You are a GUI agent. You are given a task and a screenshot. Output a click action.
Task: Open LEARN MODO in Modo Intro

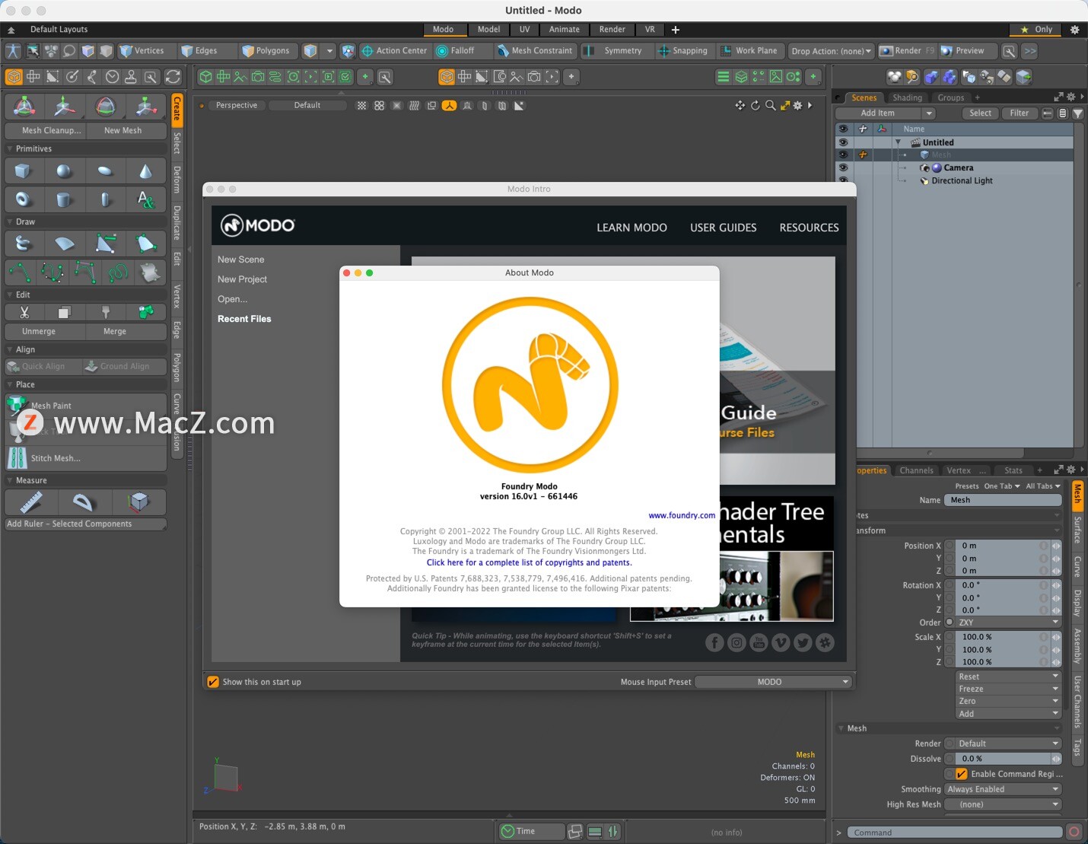[631, 228]
